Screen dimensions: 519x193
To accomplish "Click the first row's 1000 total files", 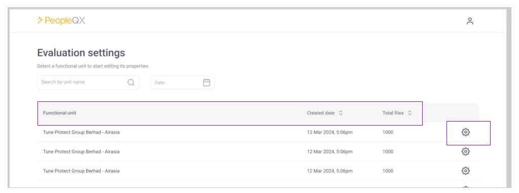I will (x=388, y=132).
